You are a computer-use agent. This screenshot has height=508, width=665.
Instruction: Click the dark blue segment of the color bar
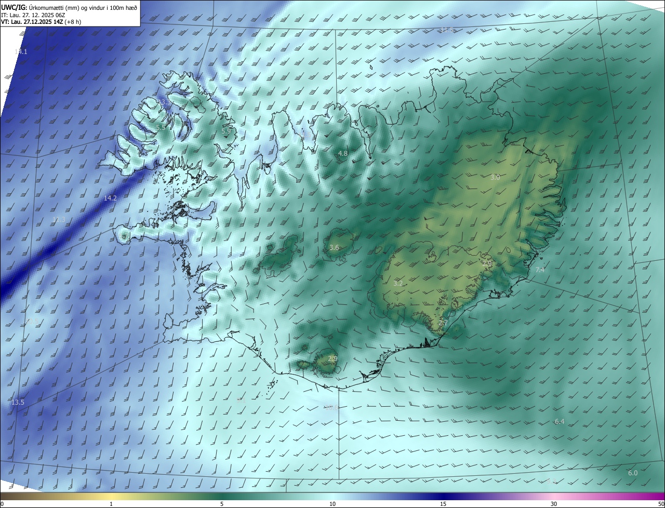444,496
